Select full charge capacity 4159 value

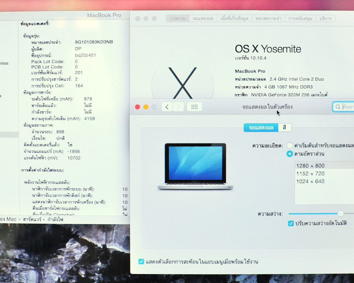(89, 119)
